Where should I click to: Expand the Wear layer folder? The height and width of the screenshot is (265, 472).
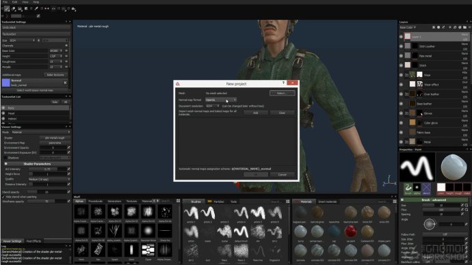point(406,75)
